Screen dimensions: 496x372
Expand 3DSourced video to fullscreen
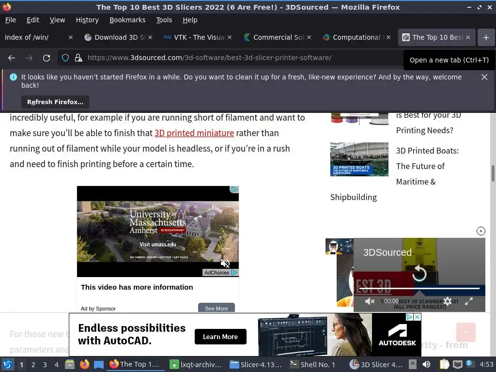[x=469, y=301]
